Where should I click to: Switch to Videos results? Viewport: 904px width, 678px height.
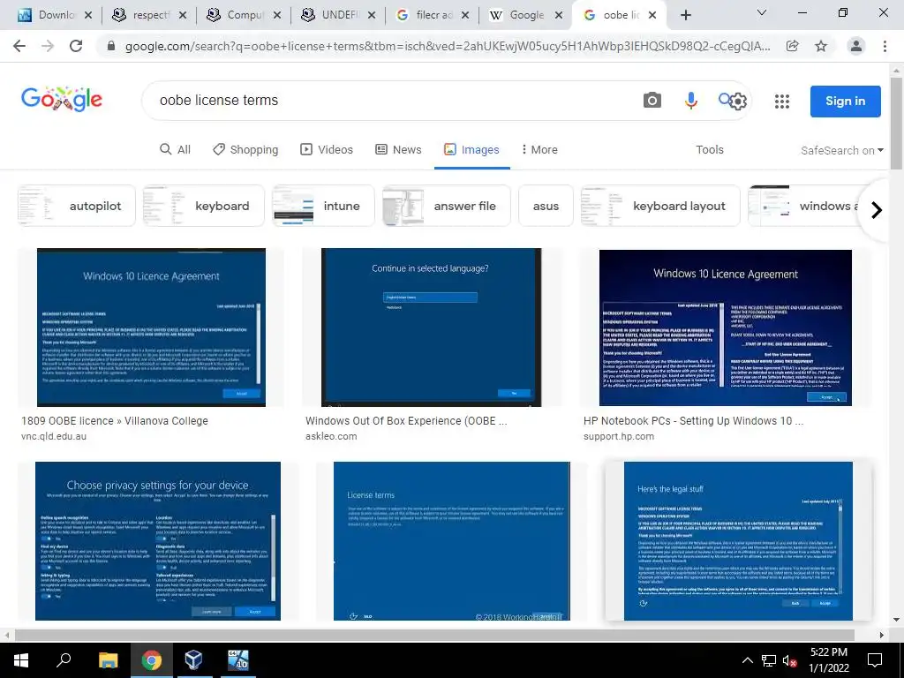click(327, 149)
